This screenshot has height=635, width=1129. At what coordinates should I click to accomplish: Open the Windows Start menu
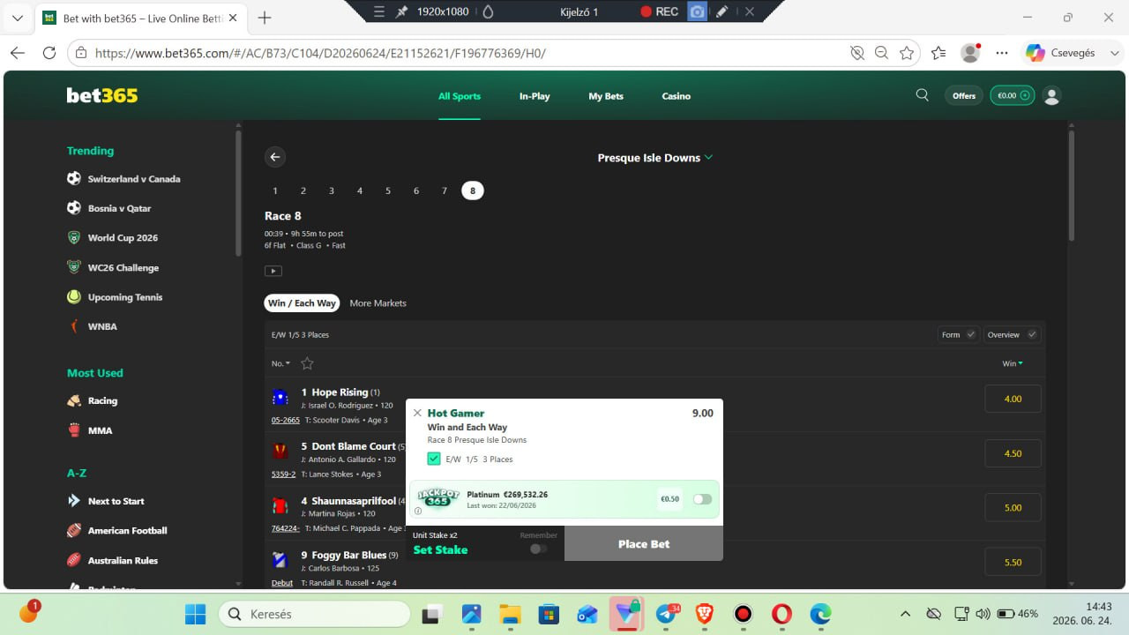pos(196,614)
